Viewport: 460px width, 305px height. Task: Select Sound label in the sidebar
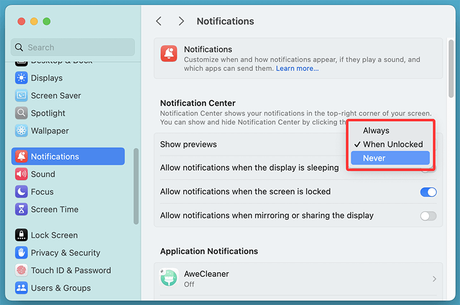pyautogui.click(x=43, y=174)
